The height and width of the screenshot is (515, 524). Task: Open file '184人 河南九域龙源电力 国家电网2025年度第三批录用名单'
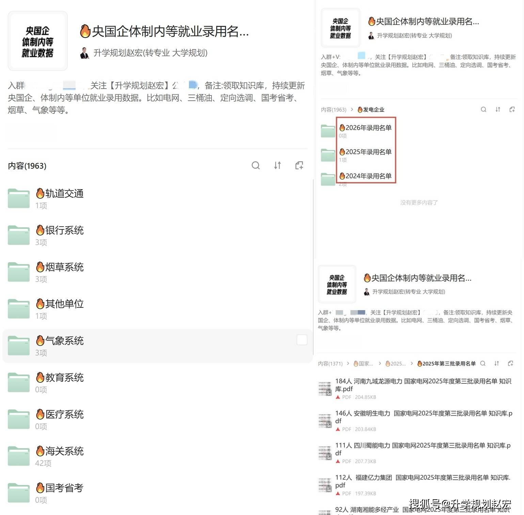pyautogui.click(x=423, y=385)
